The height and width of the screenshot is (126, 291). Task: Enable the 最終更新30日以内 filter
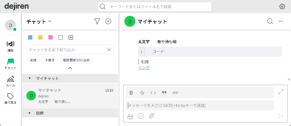[76, 60]
